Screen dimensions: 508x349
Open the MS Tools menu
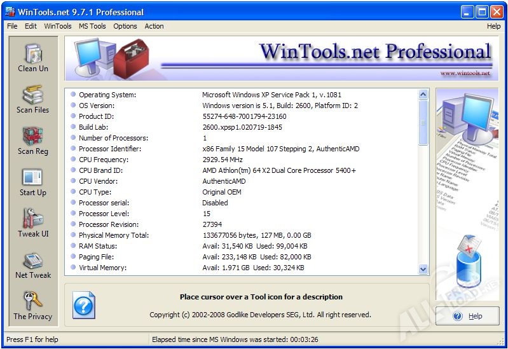point(92,26)
